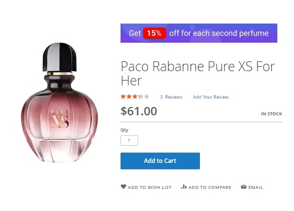Click the heart wish list icon
The height and width of the screenshot is (211, 294).
point(123,187)
